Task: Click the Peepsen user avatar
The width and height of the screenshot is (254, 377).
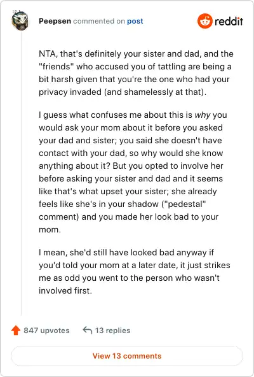Action: 20,20
